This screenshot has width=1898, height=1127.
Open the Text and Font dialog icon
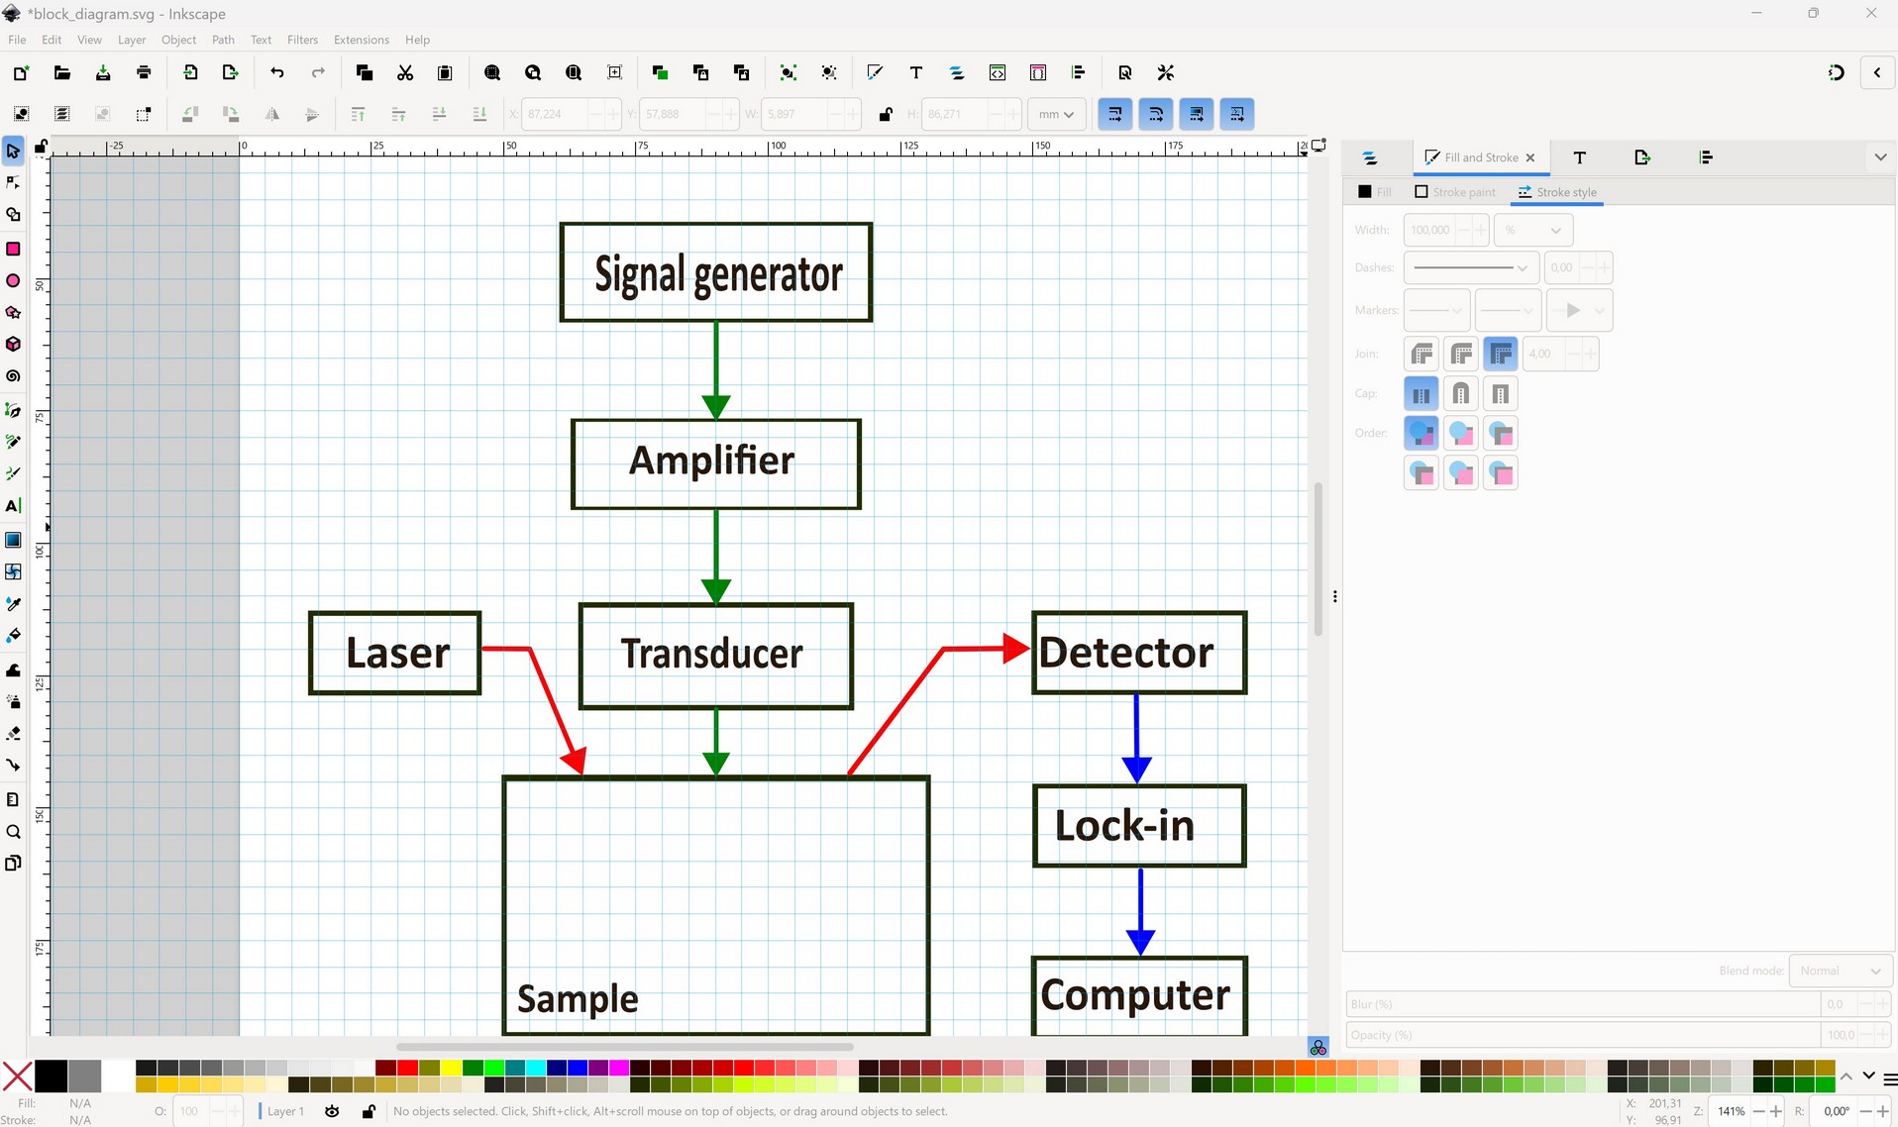click(916, 72)
